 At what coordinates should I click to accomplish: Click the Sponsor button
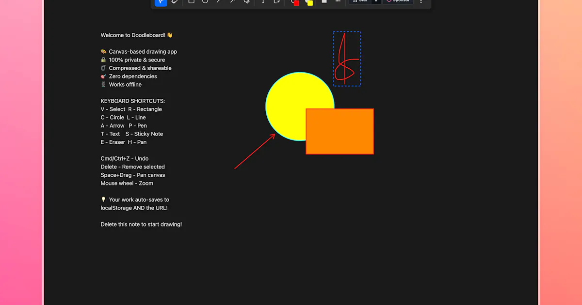[x=398, y=1]
